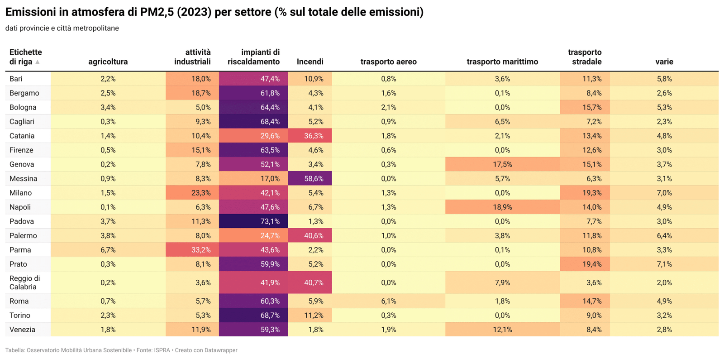This screenshot has width=724, height=359.
Task: Click Prato's road transport cell 19,4%
Action: [x=592, y=264]
